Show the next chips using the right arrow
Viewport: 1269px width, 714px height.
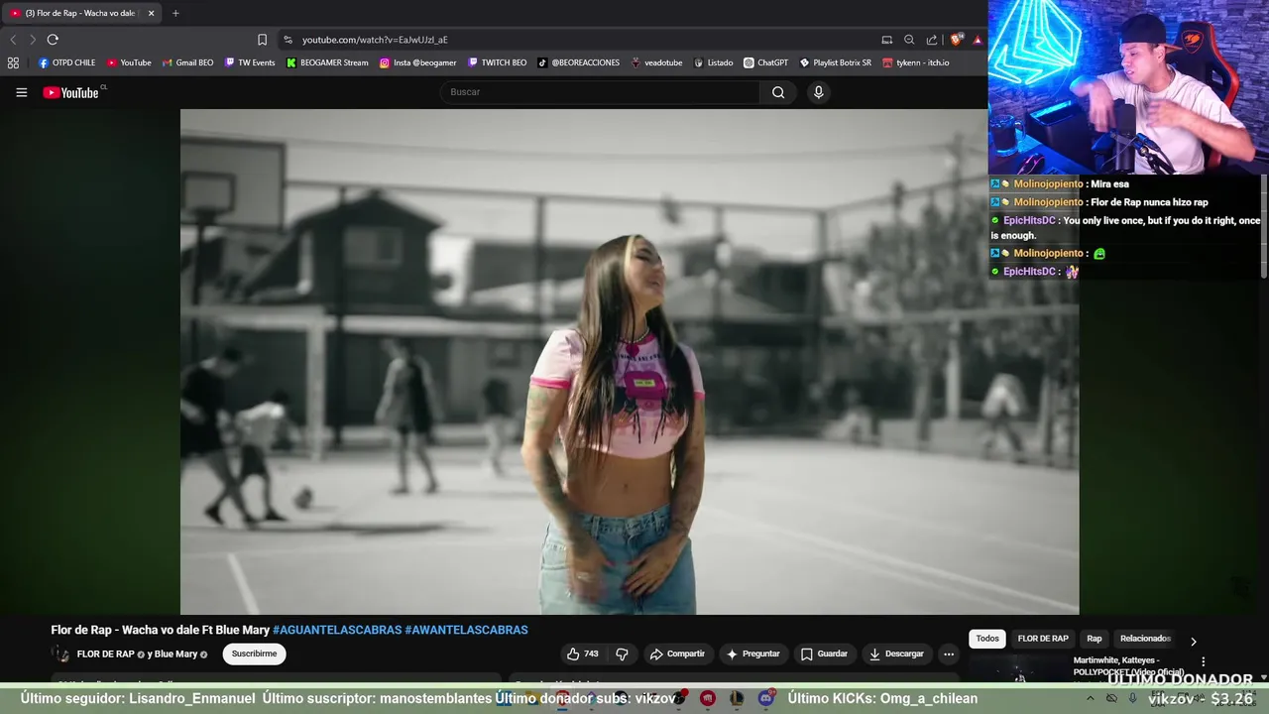[x=1193, y=642]
